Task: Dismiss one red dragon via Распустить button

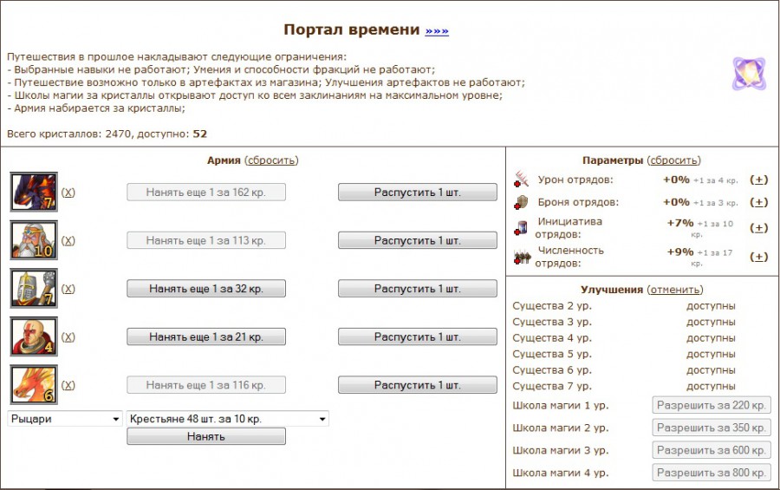Action: (x=417, y=193)
